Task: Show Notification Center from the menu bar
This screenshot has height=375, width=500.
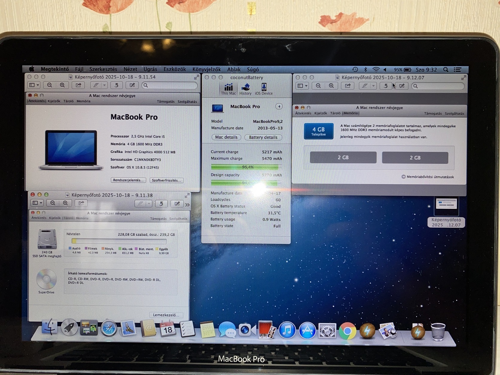Action: coord(457,70)
